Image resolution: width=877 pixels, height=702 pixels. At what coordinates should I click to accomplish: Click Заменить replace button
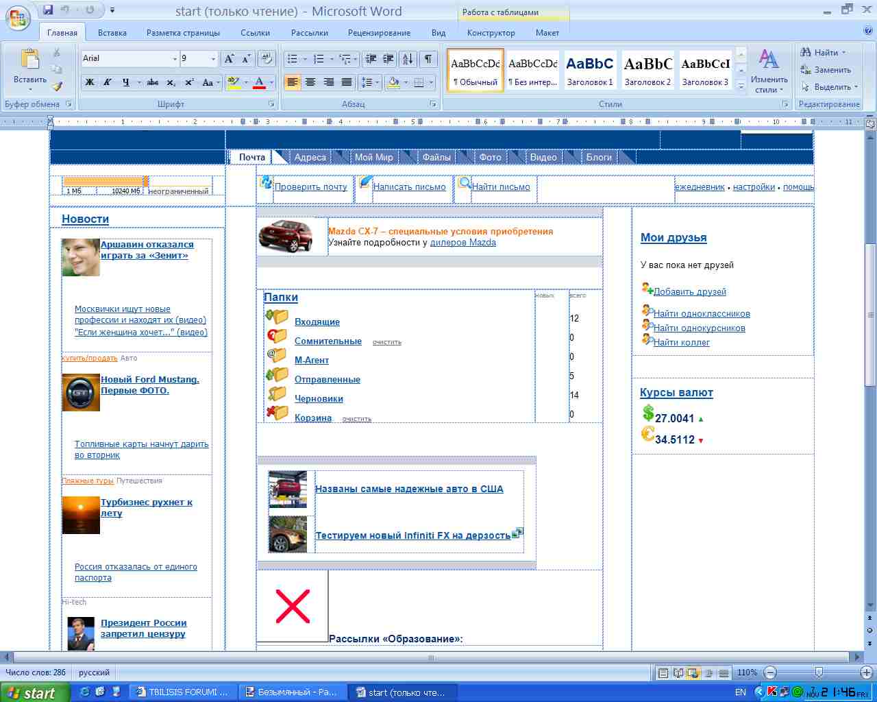[826, 70]
